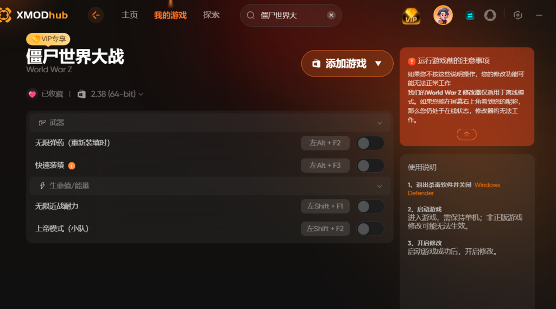Click the orange info icon beside 快速装填
The width and height of the screenshot is (556, 309).
72,166
